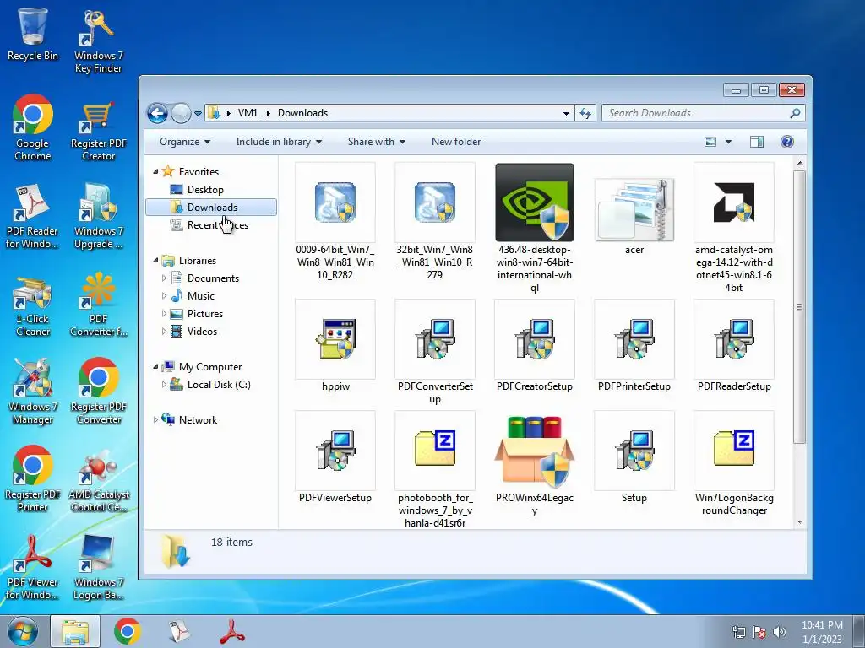Open Chrome from the taskbar
This screenshot has width=865, height=648.
coord(128,631)
